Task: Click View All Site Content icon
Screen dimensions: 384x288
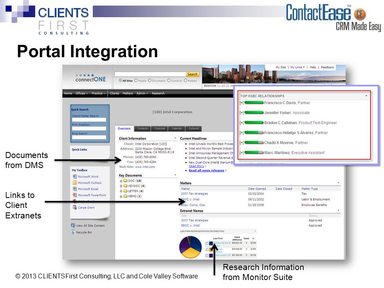Action: pos(73,226)
